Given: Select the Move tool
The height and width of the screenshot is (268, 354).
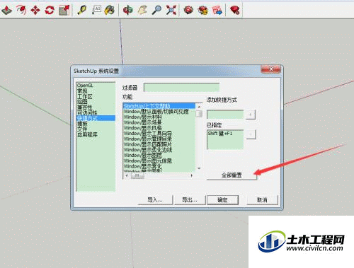Looking at the screenshot, I should pos(35,10).
